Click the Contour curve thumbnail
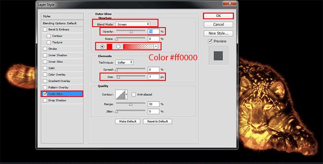 [120, 94]
